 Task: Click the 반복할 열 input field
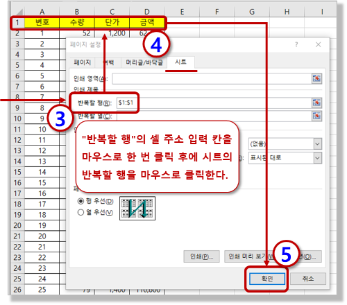coord(214,116)
